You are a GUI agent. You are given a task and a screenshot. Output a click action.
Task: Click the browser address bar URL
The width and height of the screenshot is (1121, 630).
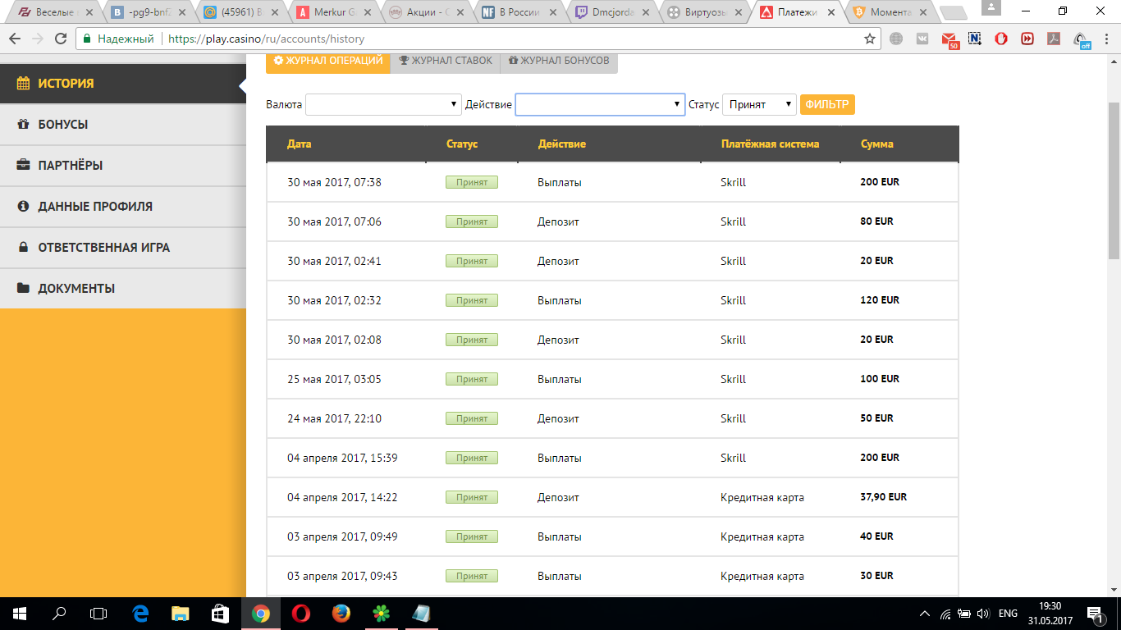[x=266, y=39]
